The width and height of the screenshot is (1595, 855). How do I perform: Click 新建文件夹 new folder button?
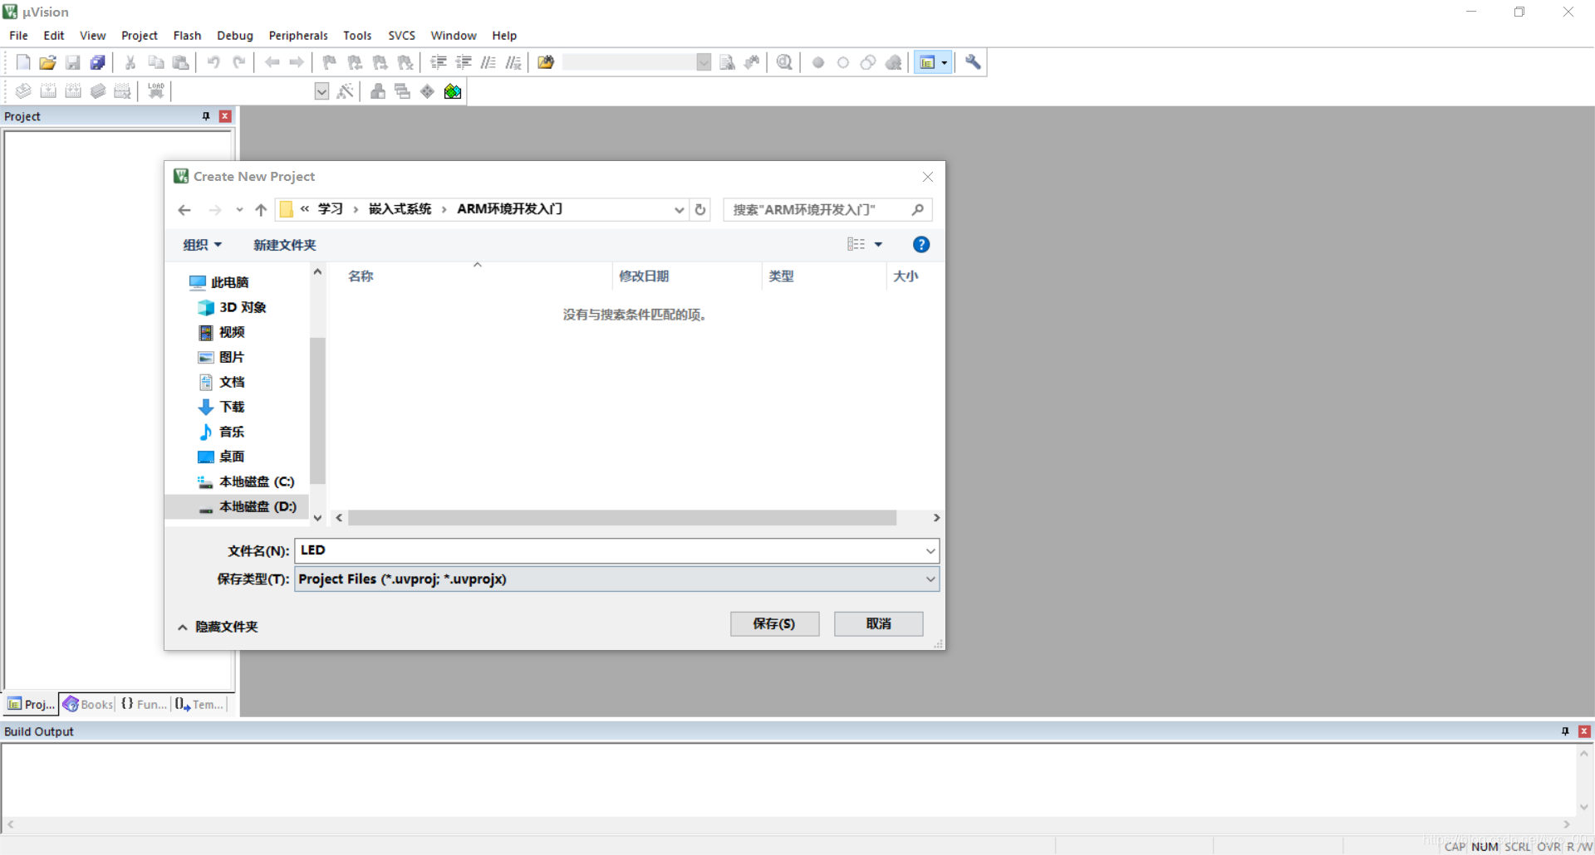284,245
